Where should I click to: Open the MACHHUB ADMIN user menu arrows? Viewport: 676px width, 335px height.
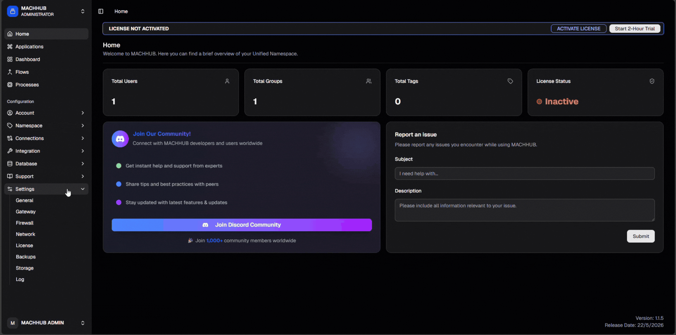point(83,323)
